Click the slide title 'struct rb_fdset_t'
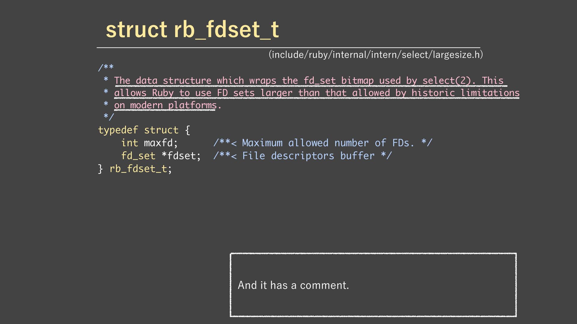 [192, 30]
